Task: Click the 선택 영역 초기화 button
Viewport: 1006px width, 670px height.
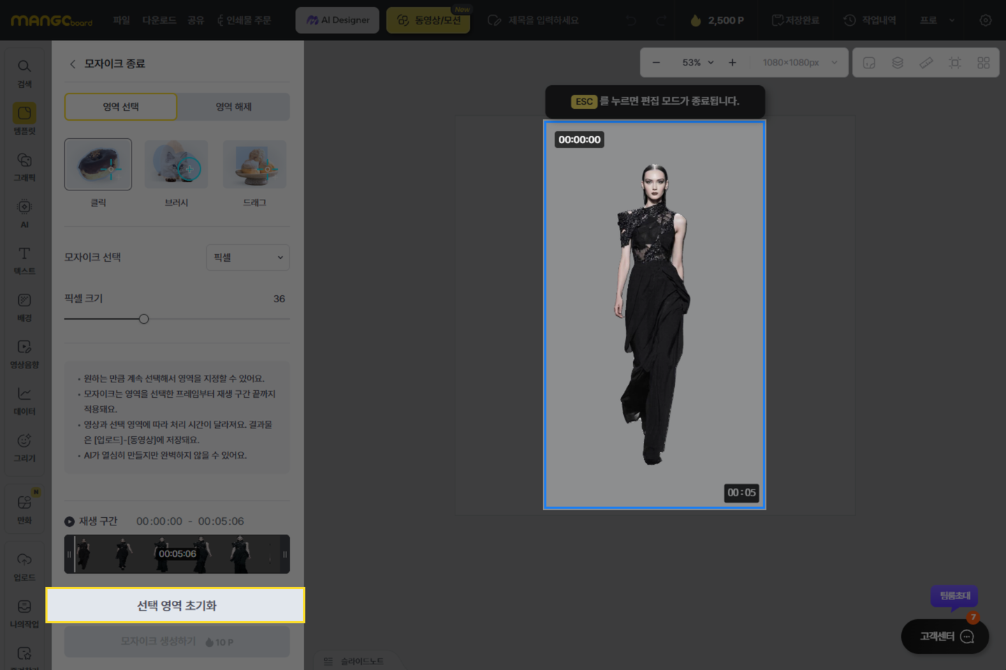Action: (x=176, y=605)
